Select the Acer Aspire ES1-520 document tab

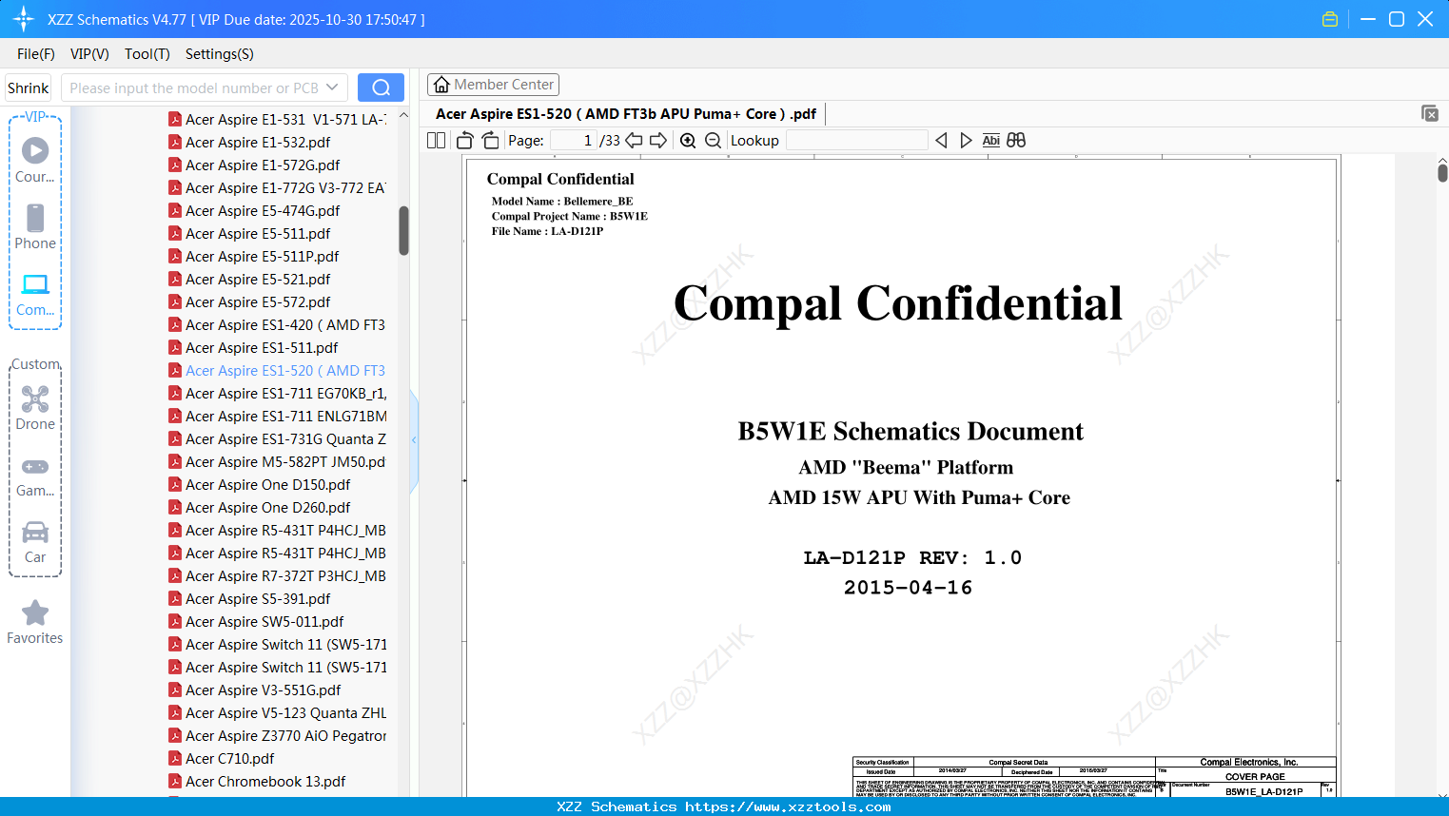pyautogui.click(x=625, y=114)
